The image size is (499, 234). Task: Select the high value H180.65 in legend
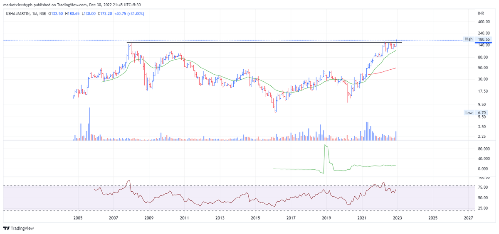pyautogui.click(x=72, y=14)
